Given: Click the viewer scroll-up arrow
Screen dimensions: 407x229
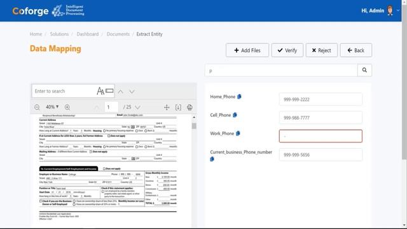Looking at the screenshot, I should pos(194,117).
